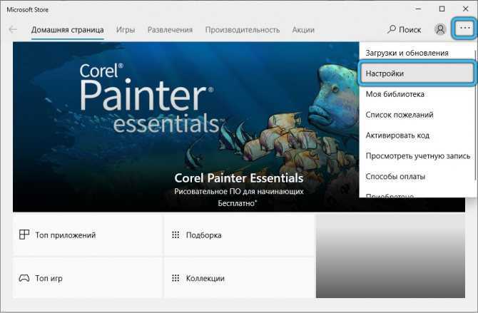Screen dimensions: 478x313
Task: Select Загрузки и обновления menu item
Action: coord(417,53)
